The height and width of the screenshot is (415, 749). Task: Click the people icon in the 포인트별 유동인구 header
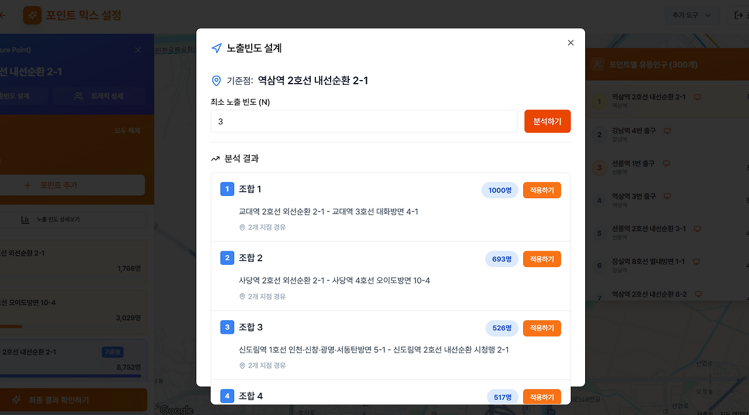[x=597, y=65]
